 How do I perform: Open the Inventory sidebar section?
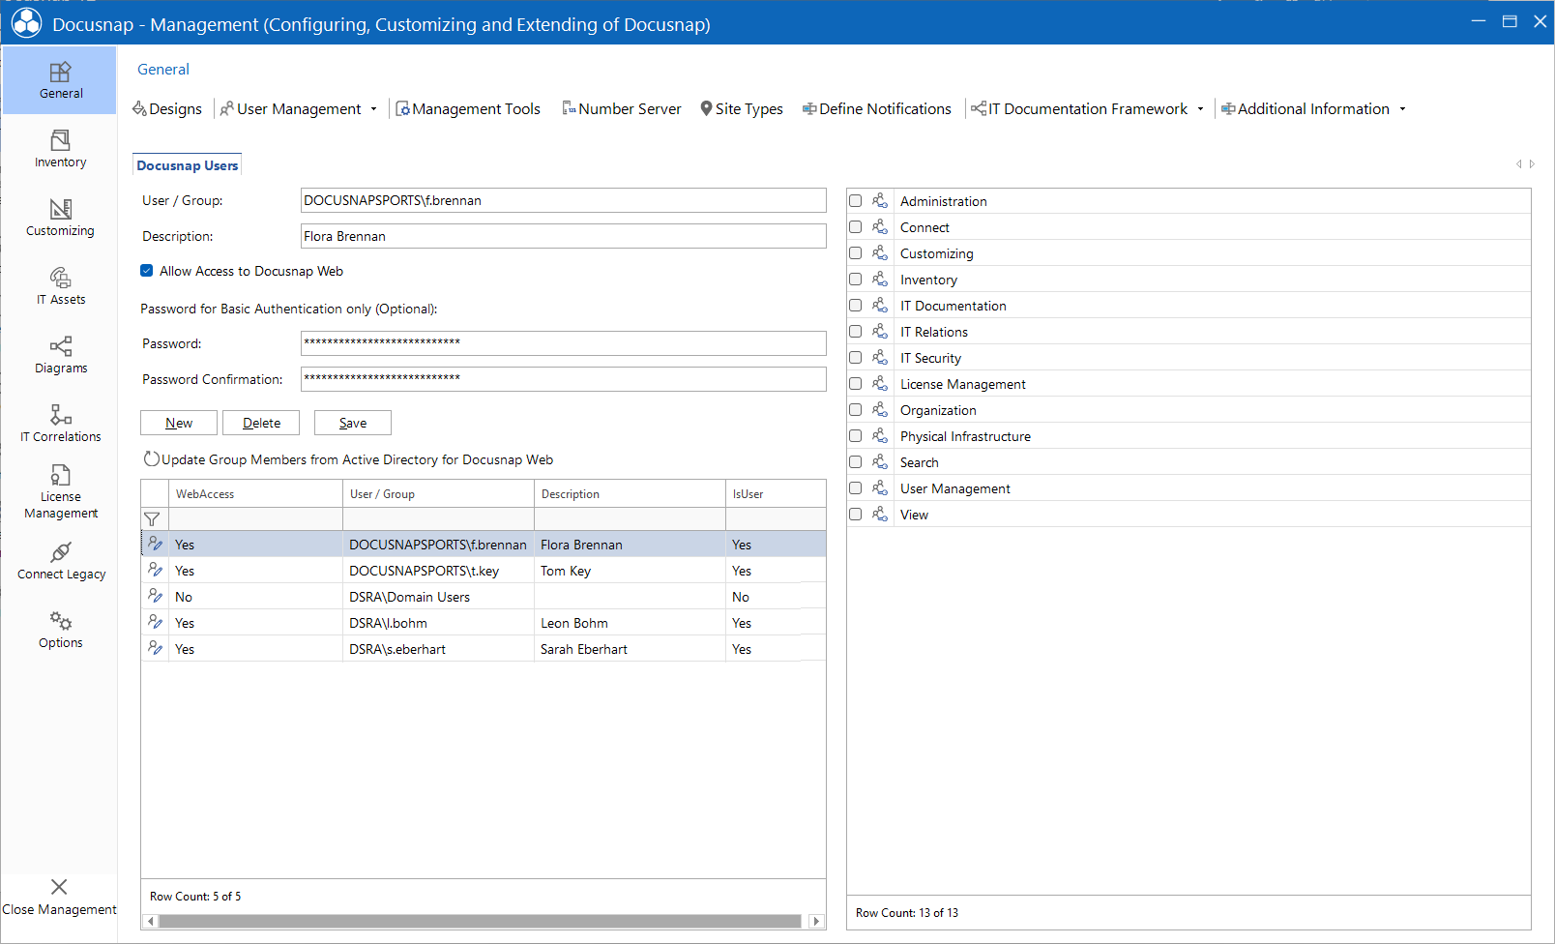coord(60,149)
